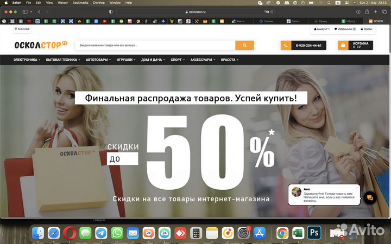
Task: Open Messages from the Dock
Action: 85,233
